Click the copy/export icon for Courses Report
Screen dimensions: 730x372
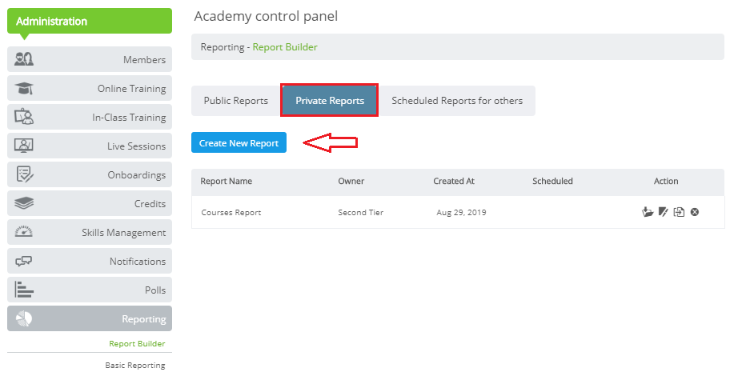tap(680, 212)
